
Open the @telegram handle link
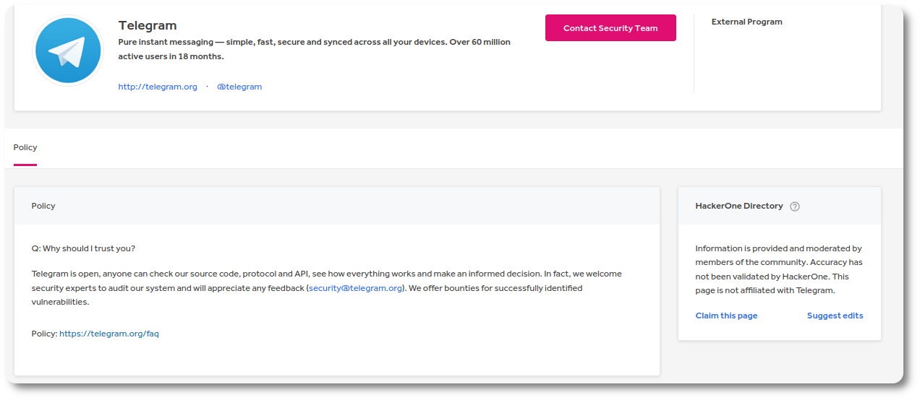click(x=239, y=87)
